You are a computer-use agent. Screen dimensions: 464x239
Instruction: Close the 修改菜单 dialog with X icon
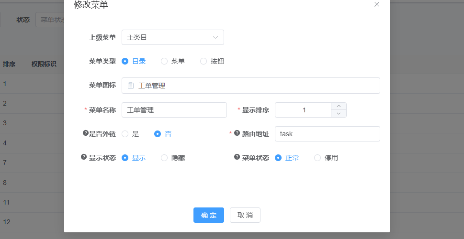pyautogui.click(x=377, y=4)
